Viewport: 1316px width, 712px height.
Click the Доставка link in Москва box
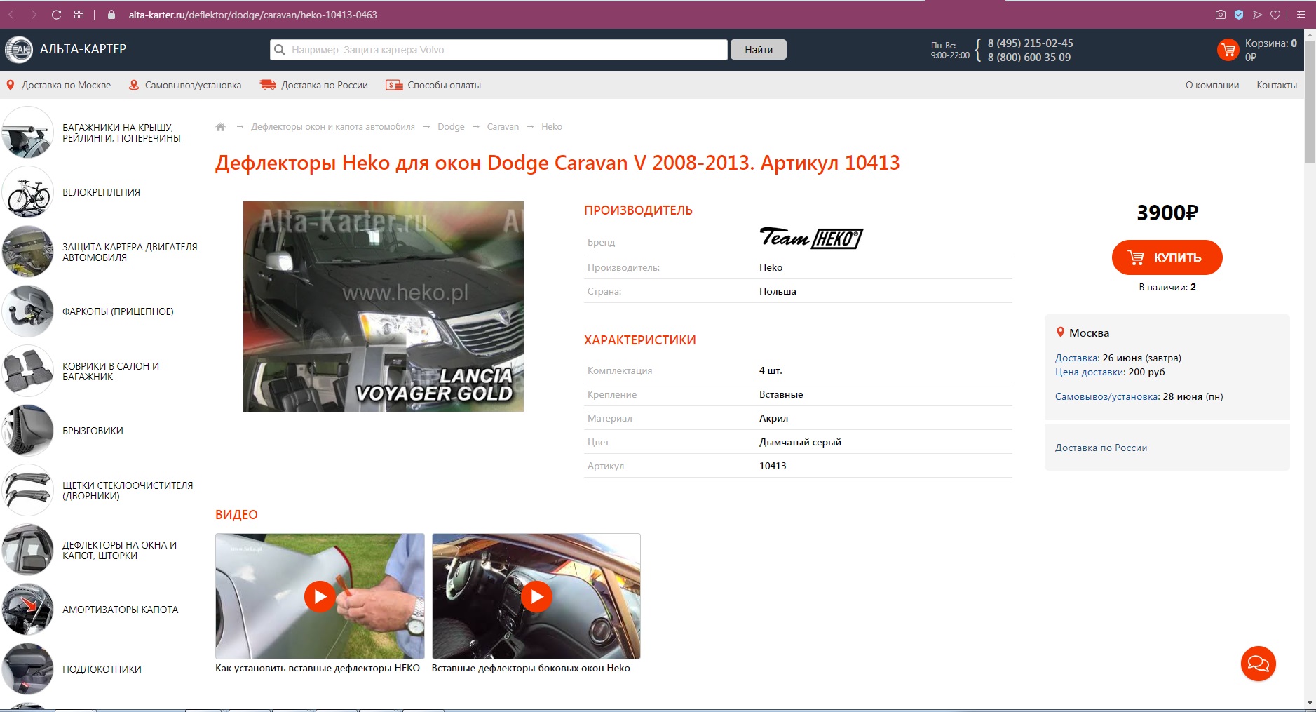click(1077, 358)
